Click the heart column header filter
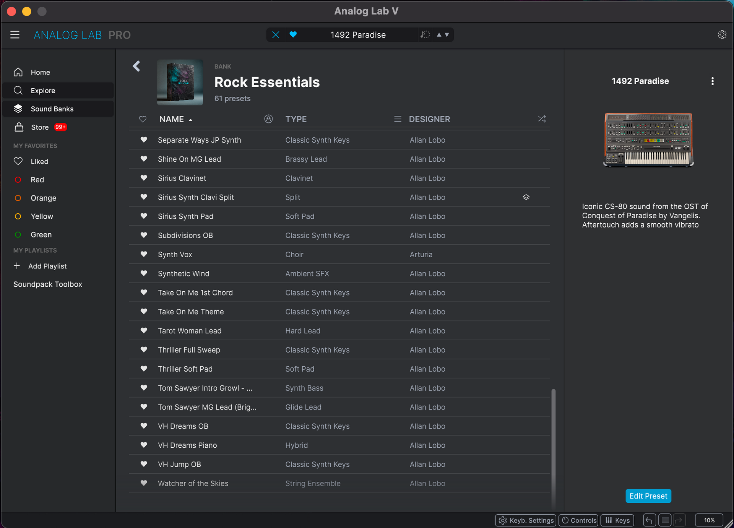The width and height of the screenshot is (734, 528). coord(143,119)
